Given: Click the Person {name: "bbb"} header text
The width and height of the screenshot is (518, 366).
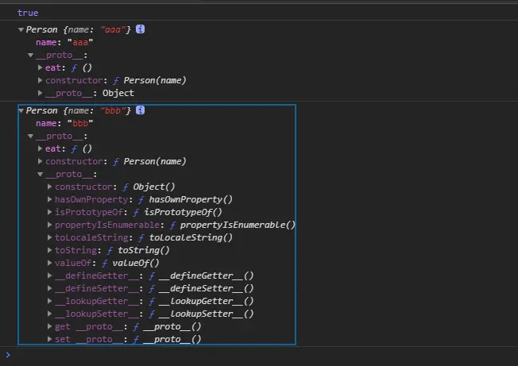Looking at the screenshot, I should (79, 110).
